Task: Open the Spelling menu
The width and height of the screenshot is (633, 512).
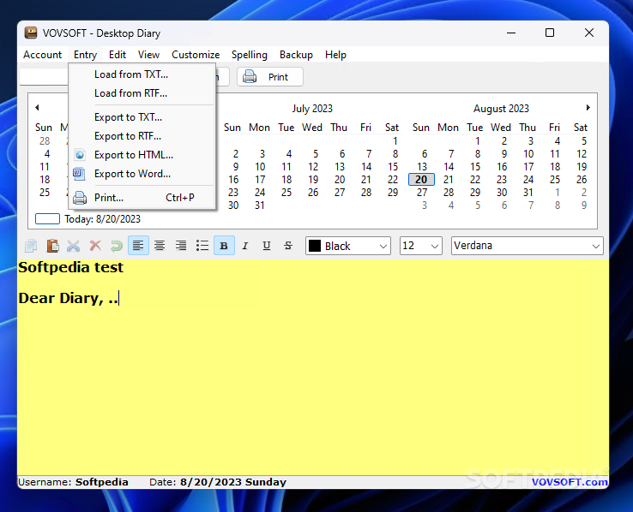Action: (x=249, y=55)
